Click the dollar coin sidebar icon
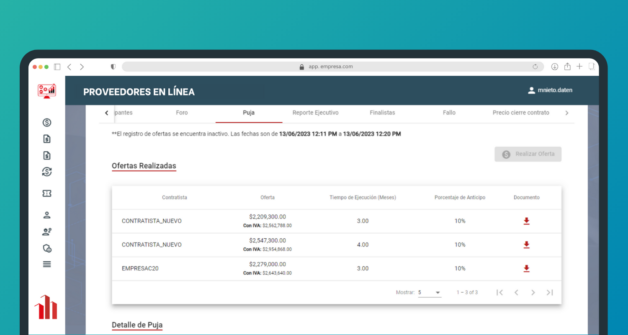 (x=47, y=123)
